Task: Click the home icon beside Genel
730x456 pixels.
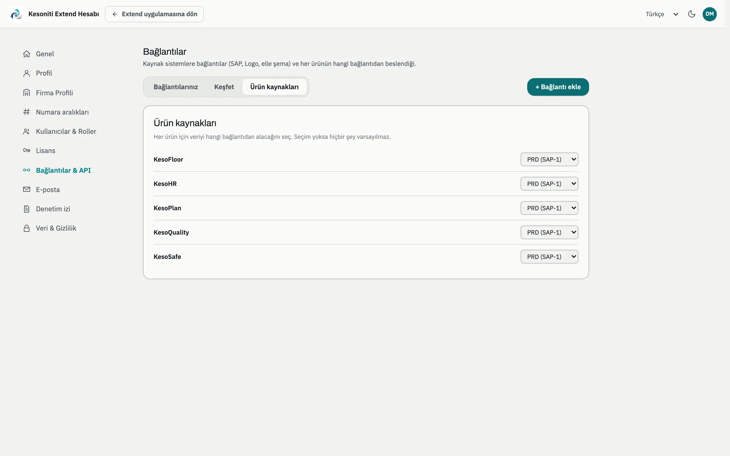Action: click(27, 54)
